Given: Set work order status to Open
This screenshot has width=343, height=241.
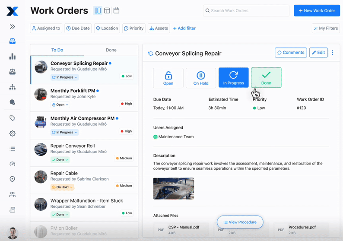Looking at the screenshot, I should click(168, 78).
